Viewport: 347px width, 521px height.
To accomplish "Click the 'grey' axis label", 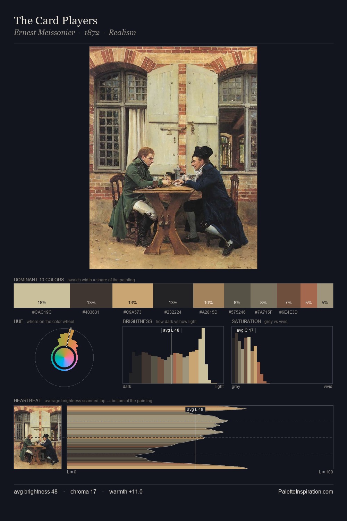I will pos(236,386).
